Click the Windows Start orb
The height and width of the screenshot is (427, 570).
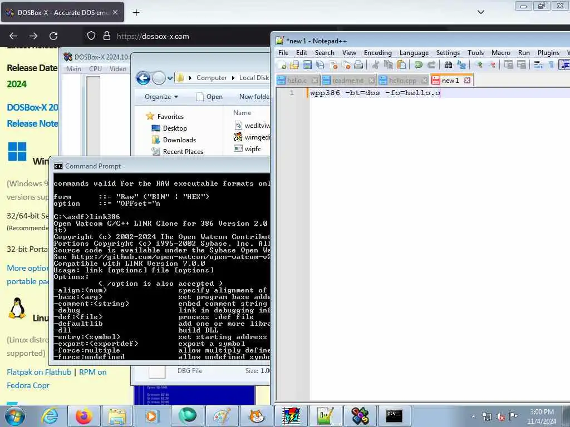pos(14,416)
